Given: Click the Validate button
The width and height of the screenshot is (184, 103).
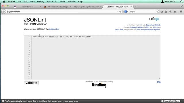Looking at the screenshot, I should coord(31,83).
